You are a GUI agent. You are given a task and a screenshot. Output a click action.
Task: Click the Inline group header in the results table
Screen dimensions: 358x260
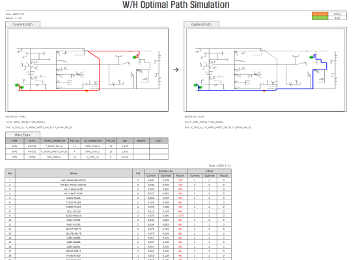pos(210,171)
